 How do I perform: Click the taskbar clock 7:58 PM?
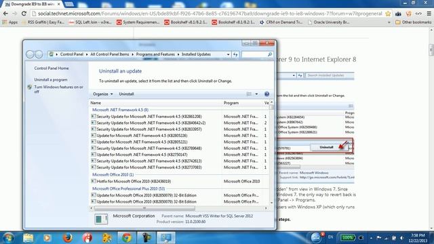418,238
